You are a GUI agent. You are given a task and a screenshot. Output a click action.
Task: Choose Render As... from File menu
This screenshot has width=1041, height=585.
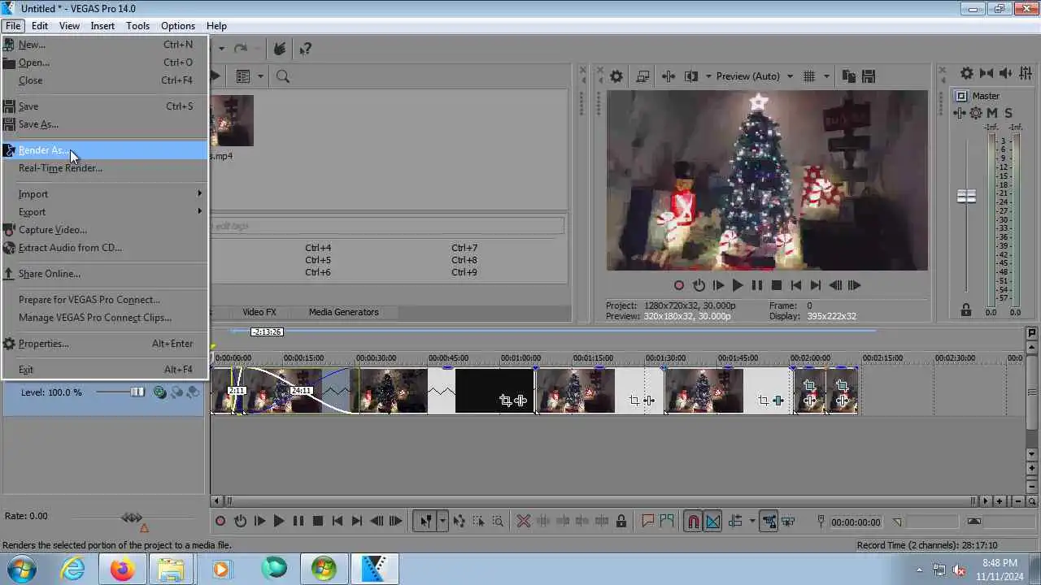(104, 150)
